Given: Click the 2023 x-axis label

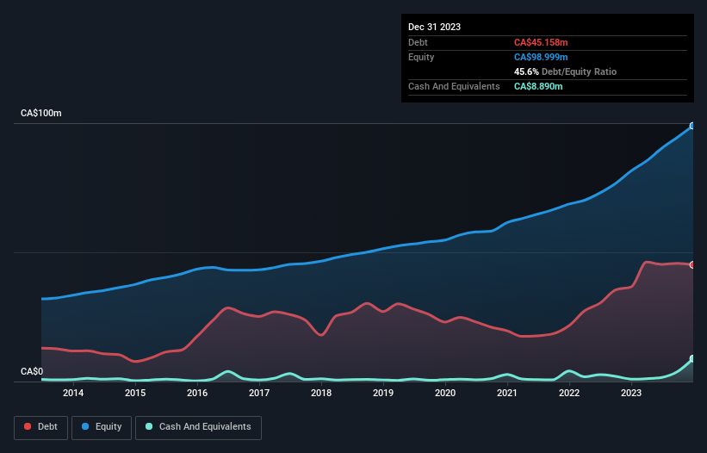Looking at the screenshot, I should pos(631,393).
